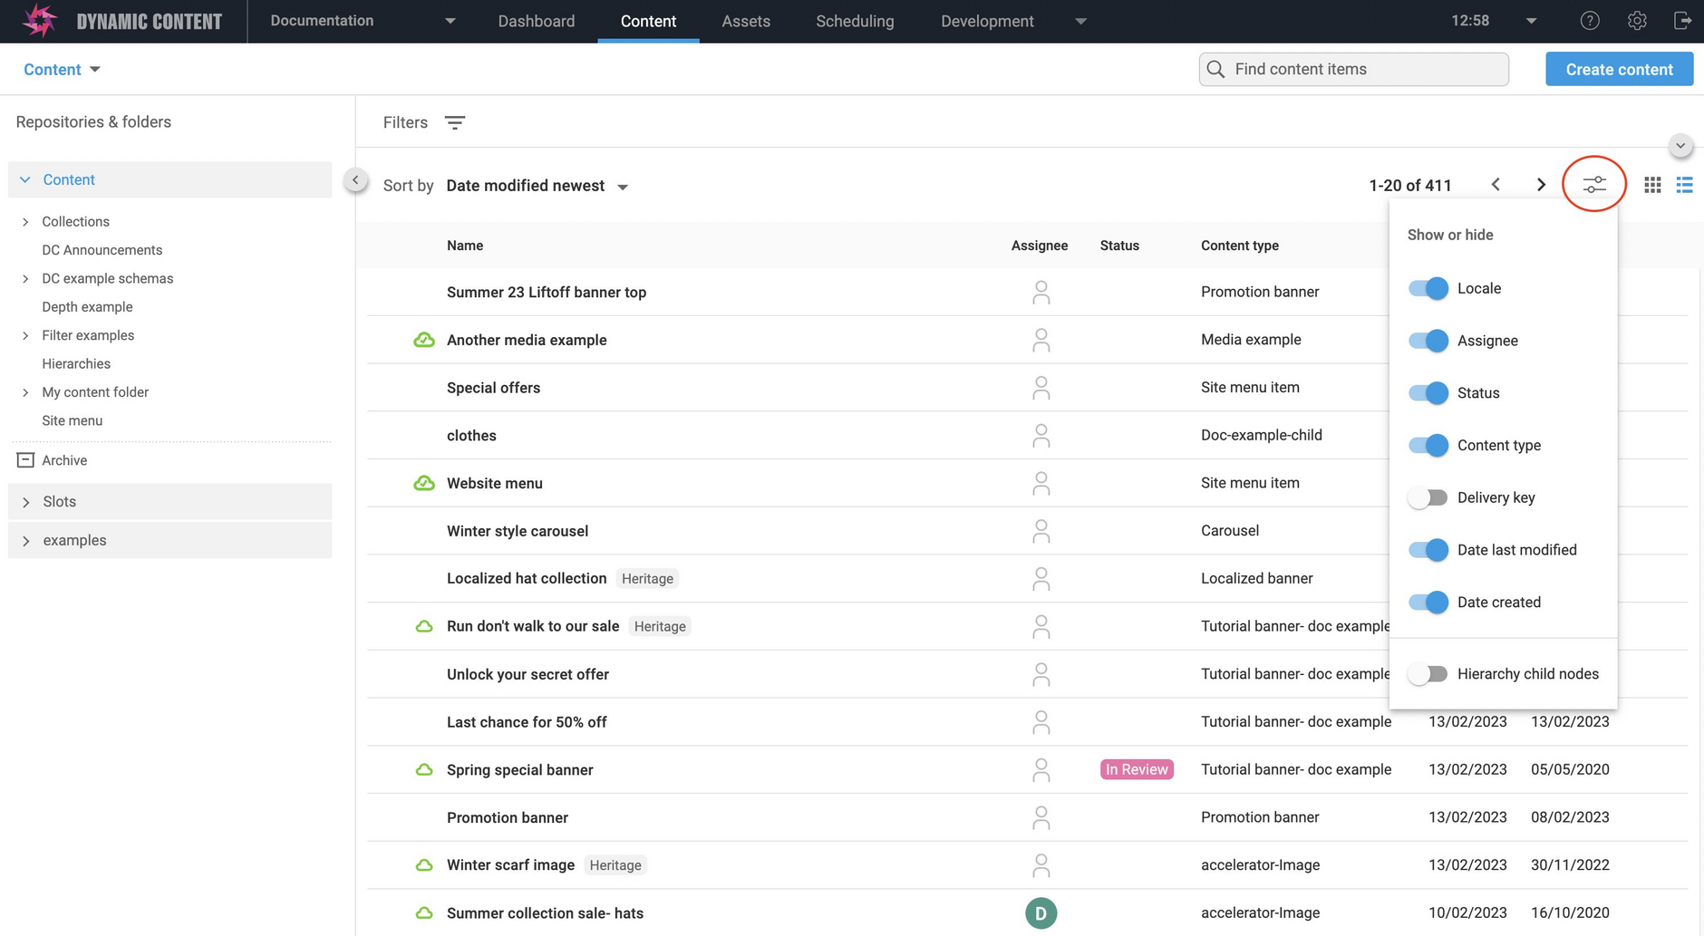
Task: Click the Create content button
Action: tap(1619, 70)
